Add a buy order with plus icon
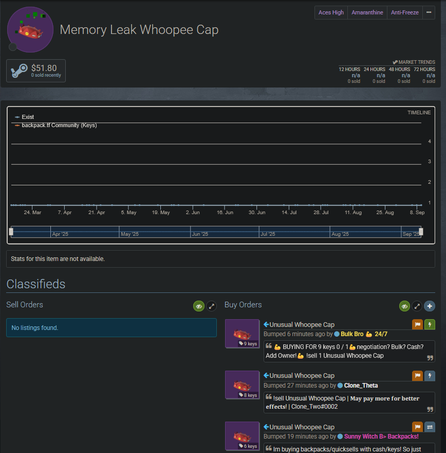Image resolution: width=446 pixels, height=453 pixels. [430, 306]
